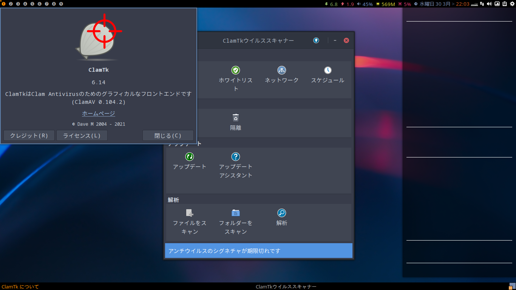Open the ホームページ link

99,113
